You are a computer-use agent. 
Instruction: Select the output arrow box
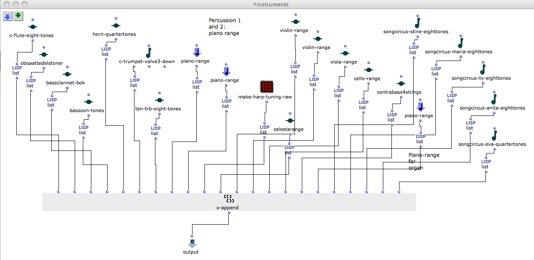point(192,244)
